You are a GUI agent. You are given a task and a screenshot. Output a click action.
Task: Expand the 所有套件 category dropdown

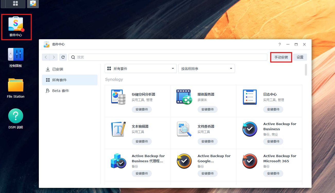(x=140, y=69)
